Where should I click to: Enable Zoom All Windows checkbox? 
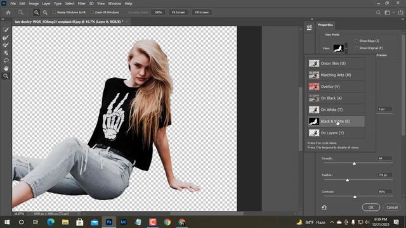coord(92,13)
